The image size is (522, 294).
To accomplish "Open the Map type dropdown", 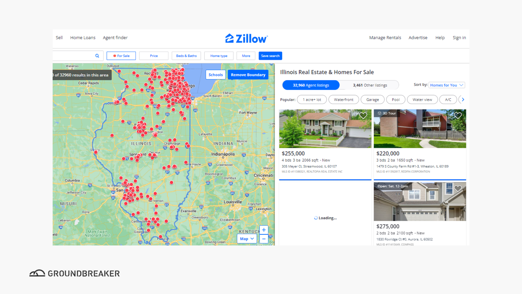I will pyautogui.click(x=247, y=239).
